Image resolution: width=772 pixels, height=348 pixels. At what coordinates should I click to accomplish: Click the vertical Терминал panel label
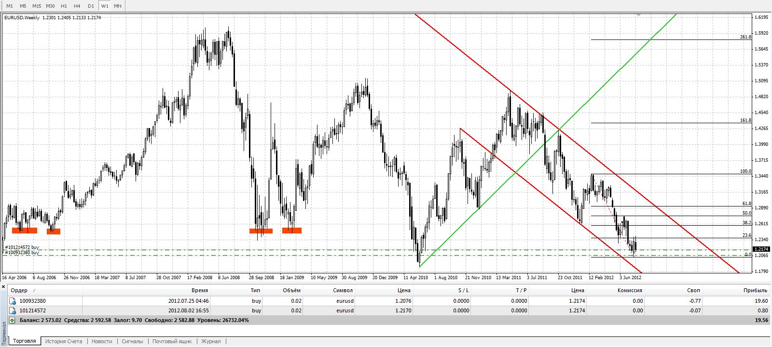[x=4, y=332]
